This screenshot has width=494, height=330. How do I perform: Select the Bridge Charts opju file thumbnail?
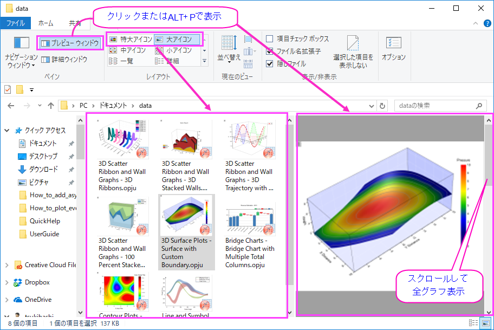click(x=250, y=235)
